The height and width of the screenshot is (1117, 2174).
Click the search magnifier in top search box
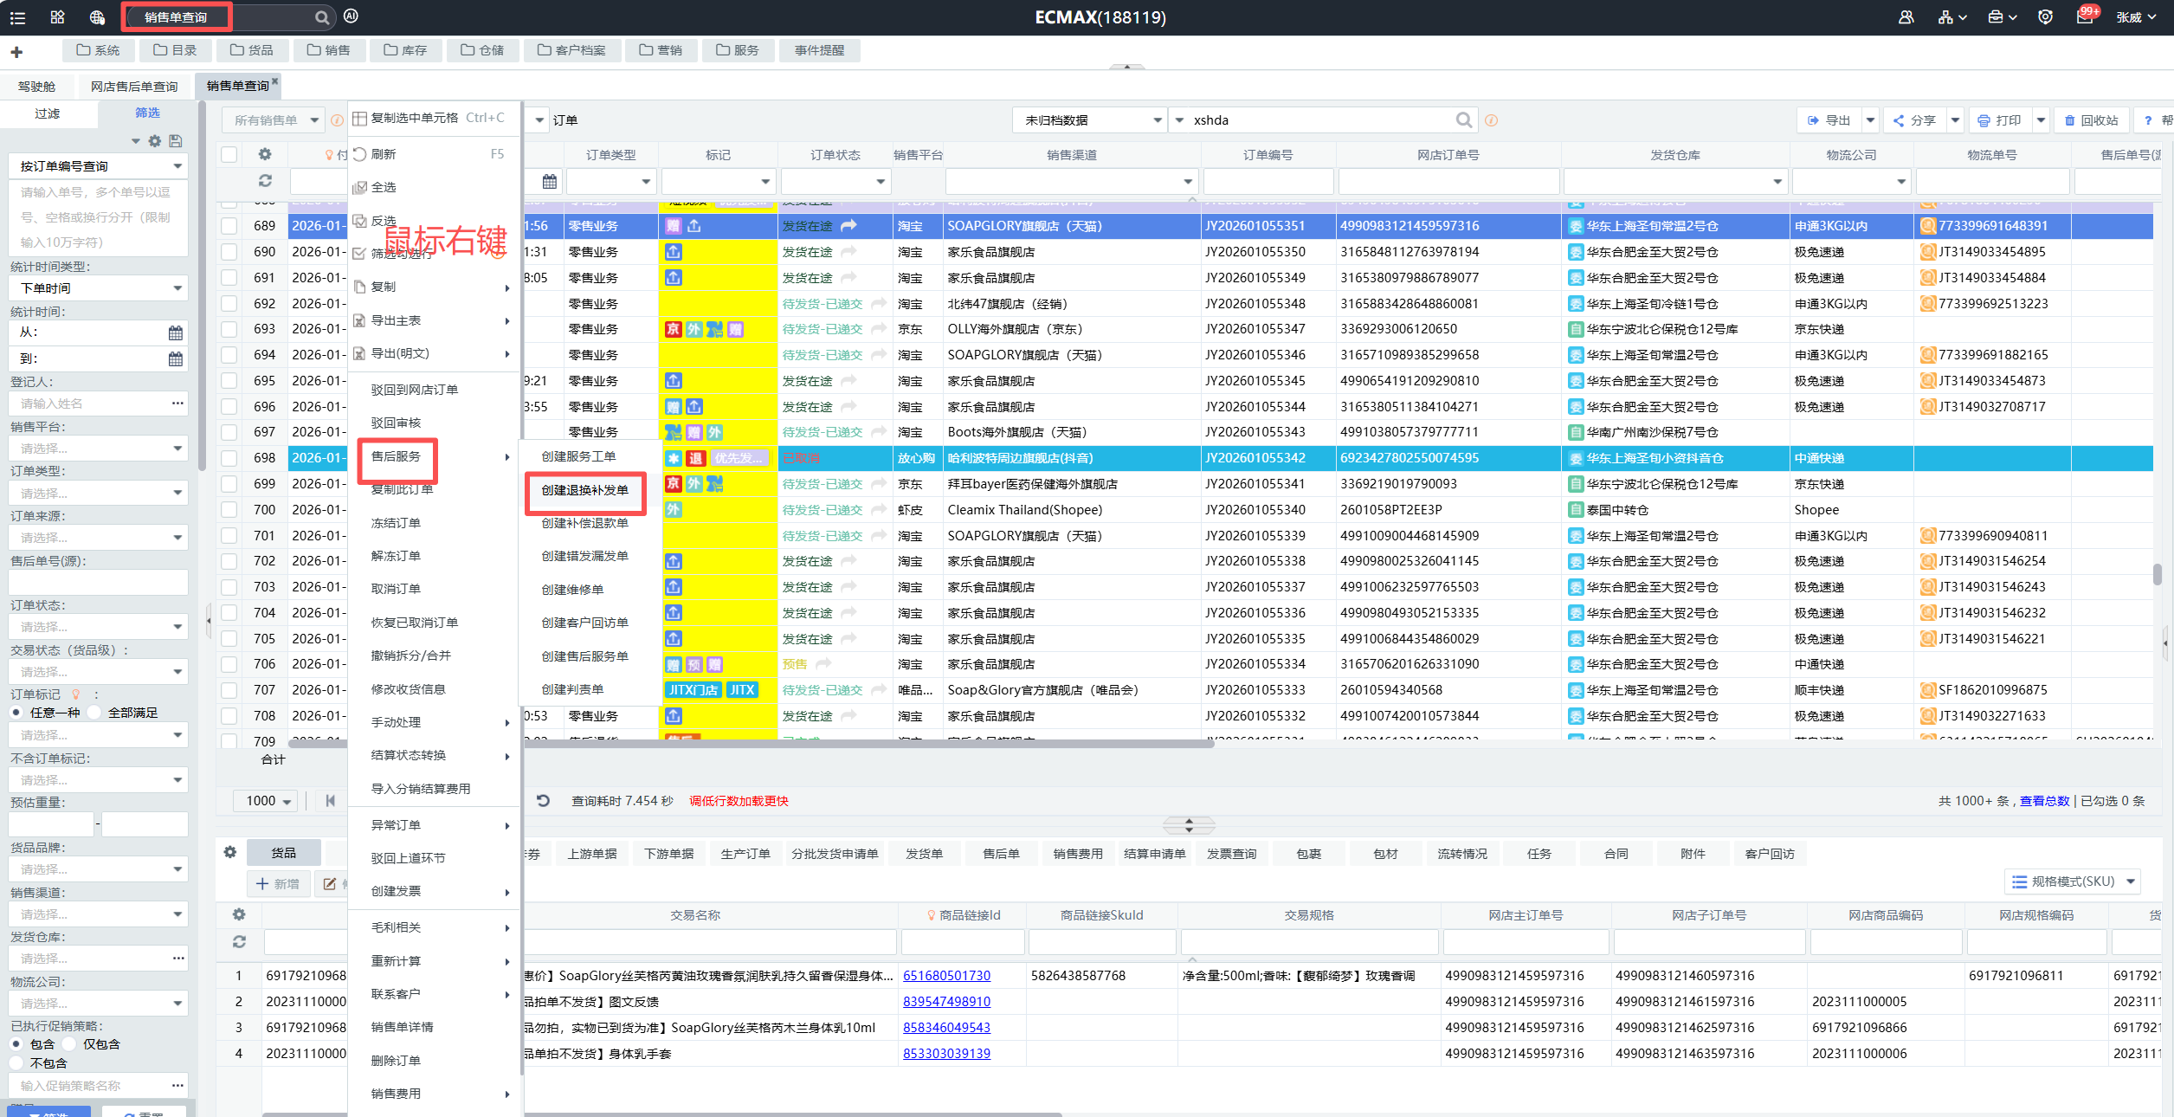click(x=321, y=17)
